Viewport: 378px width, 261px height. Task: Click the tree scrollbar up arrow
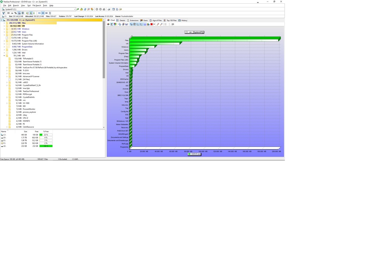(x=104, y=20)
